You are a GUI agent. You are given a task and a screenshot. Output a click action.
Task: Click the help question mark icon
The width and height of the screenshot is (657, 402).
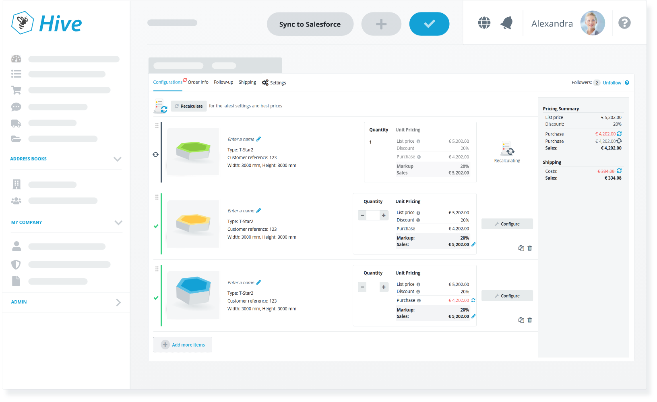pos(624,23)
